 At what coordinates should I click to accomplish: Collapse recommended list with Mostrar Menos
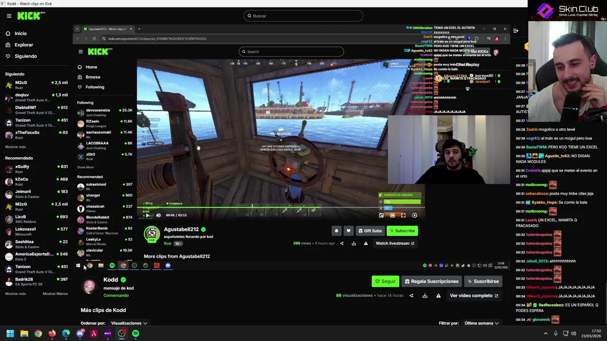click(x=55, y=294)
